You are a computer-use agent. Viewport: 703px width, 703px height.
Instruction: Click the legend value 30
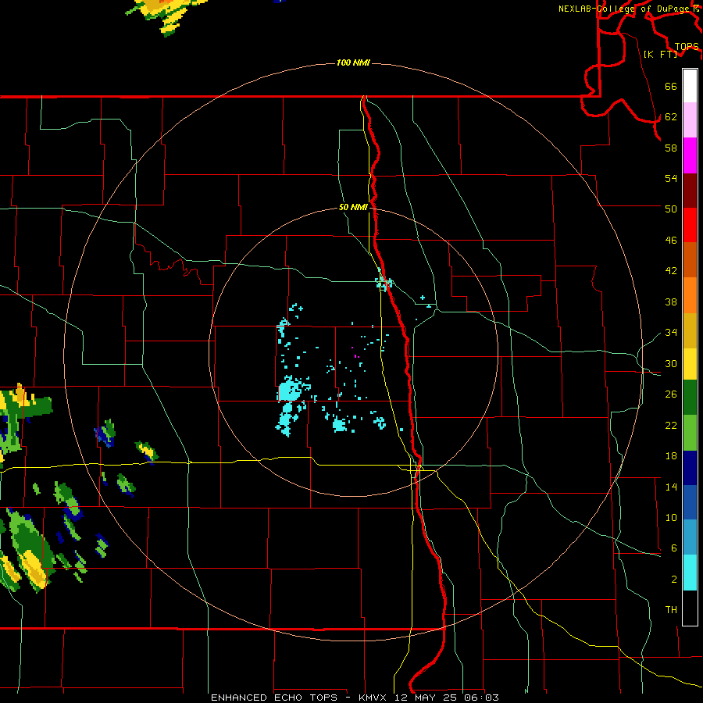click(671, 363)
